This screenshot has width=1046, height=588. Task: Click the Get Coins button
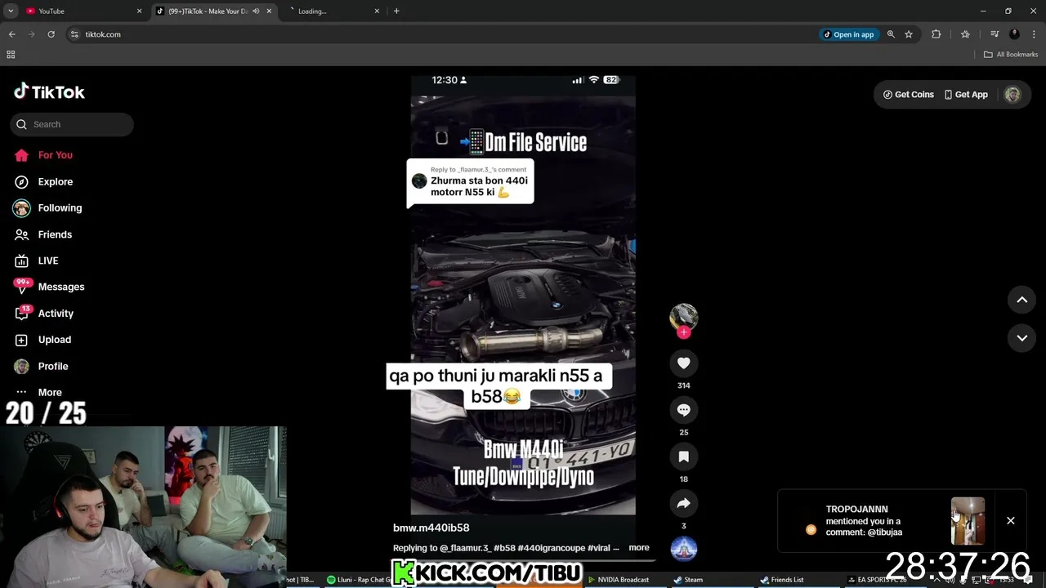click(908, 95)
